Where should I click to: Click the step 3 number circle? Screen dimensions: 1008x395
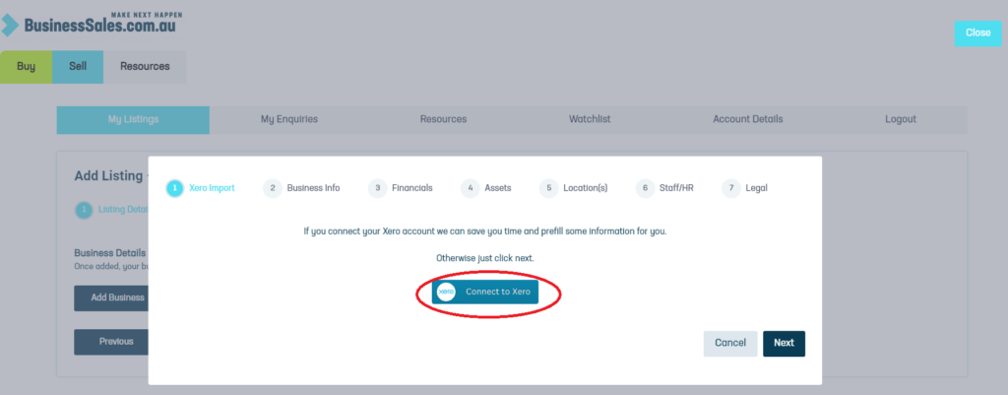pos(377,188)
